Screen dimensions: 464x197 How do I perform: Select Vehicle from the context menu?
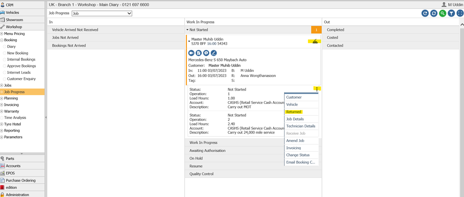(302, 105)
